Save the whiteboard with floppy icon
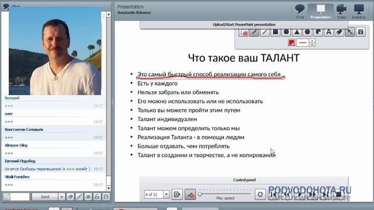This screenshot has width=374, height=210. pyautogui.click(x=361, y=32)
